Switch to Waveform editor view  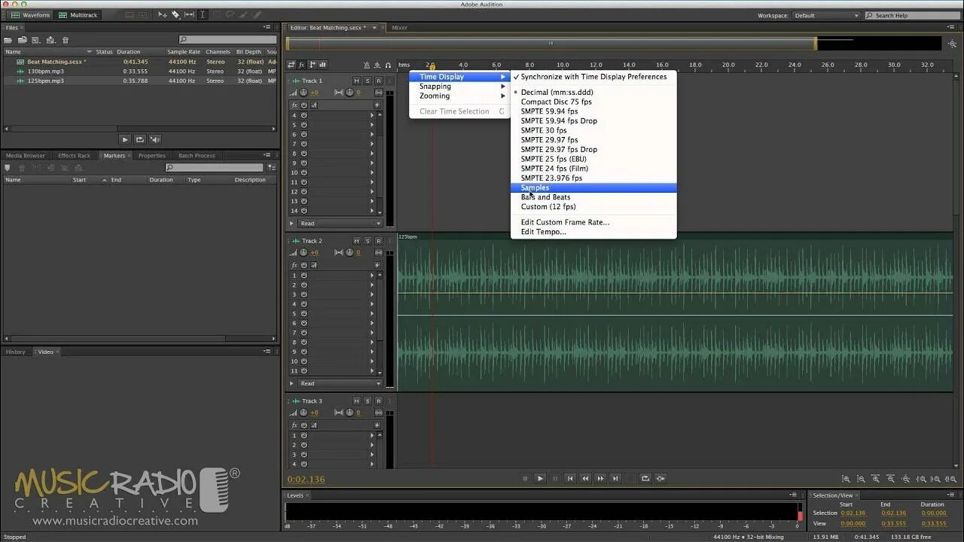[30, 15]
